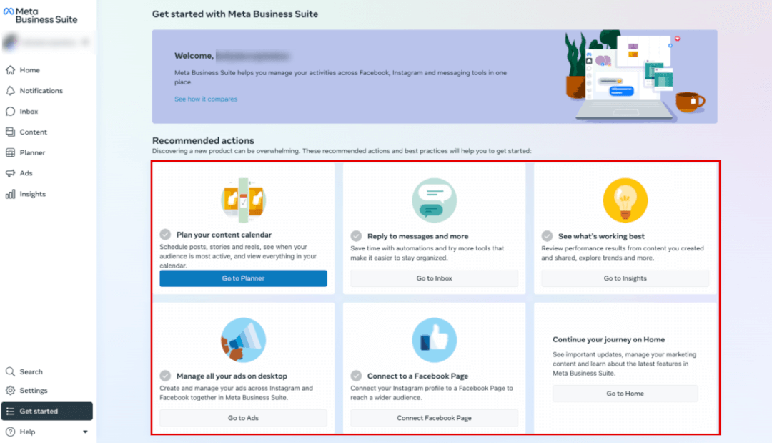Click the Search magnifier icon
772x443 pixels.
point(10,371)
